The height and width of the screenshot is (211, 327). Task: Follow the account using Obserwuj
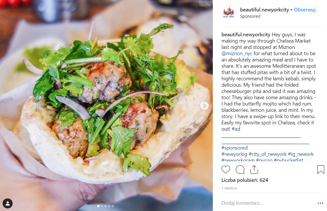point(305,10)
